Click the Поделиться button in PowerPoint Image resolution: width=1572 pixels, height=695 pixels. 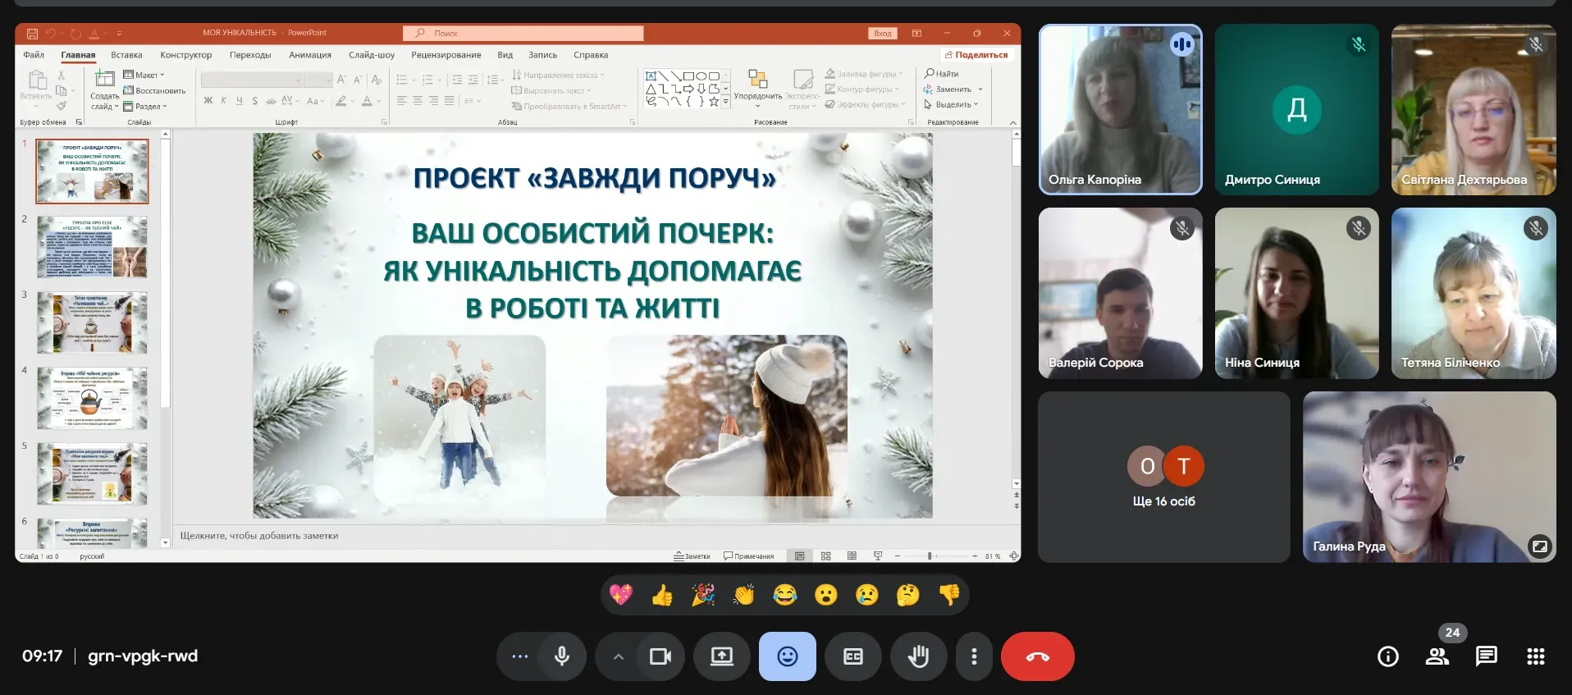(x=976, y=55)
